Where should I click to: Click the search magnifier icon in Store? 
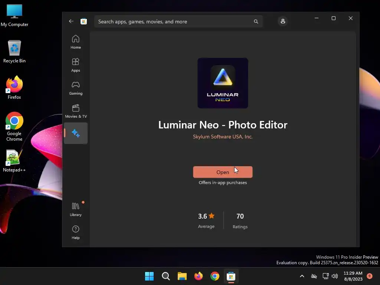tap(256, 22)
